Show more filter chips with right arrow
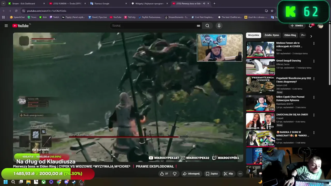 coord(311,36)
